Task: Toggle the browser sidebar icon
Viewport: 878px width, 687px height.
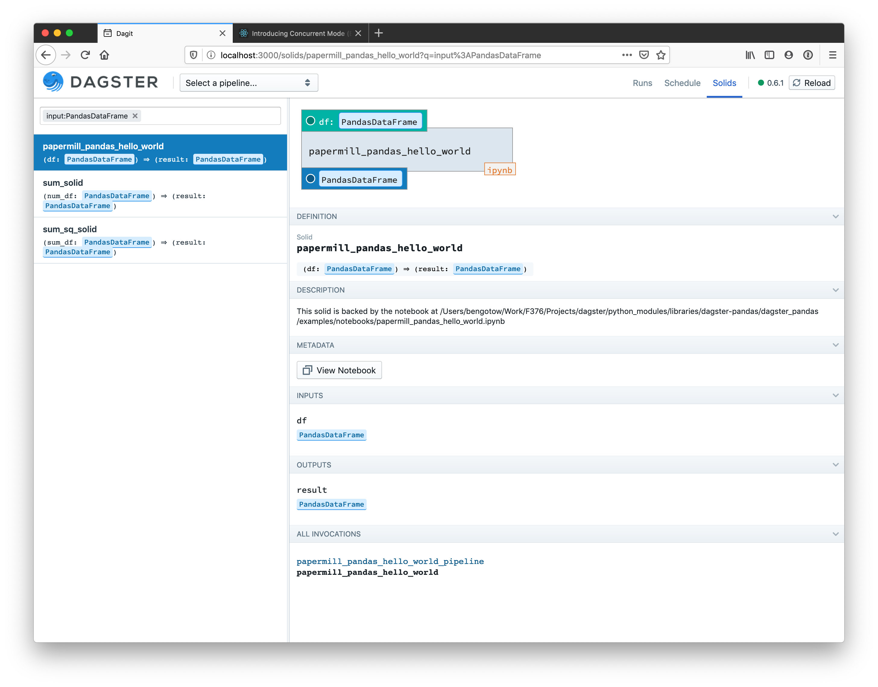Action: [769, 55]
